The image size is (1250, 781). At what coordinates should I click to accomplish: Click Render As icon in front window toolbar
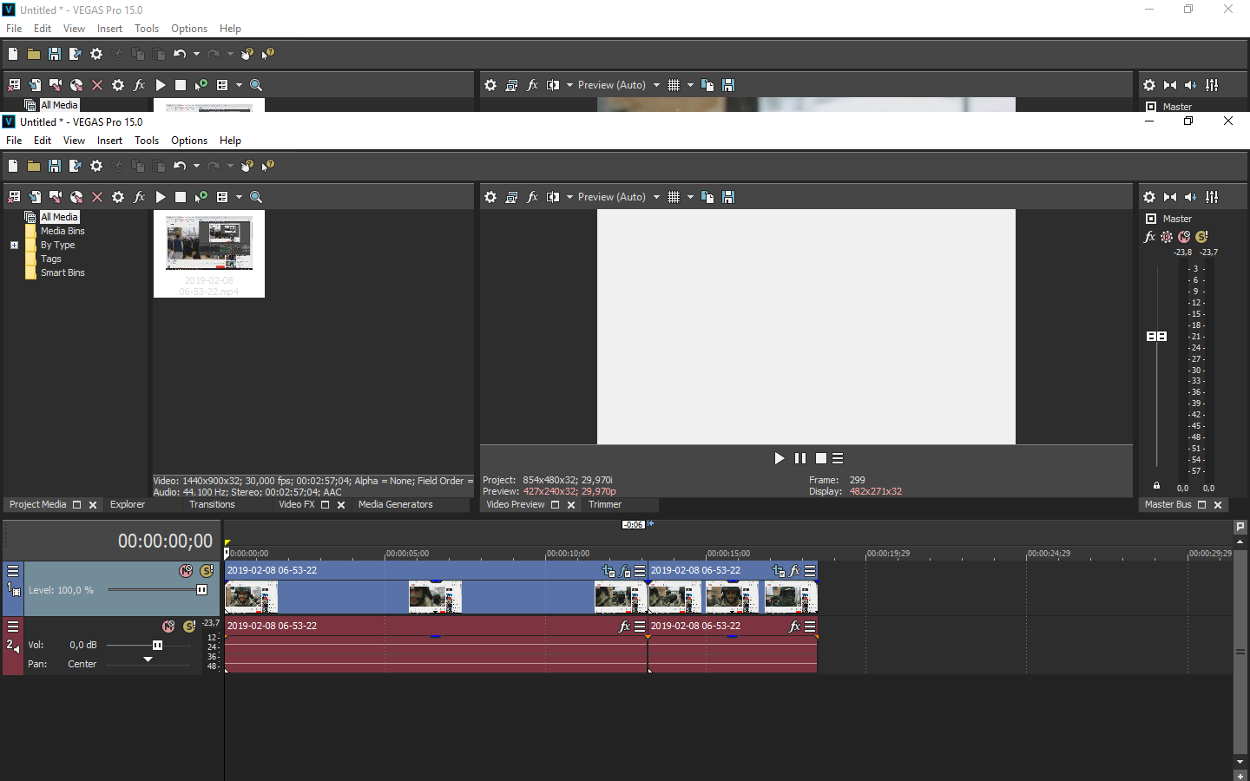[76, 166]
